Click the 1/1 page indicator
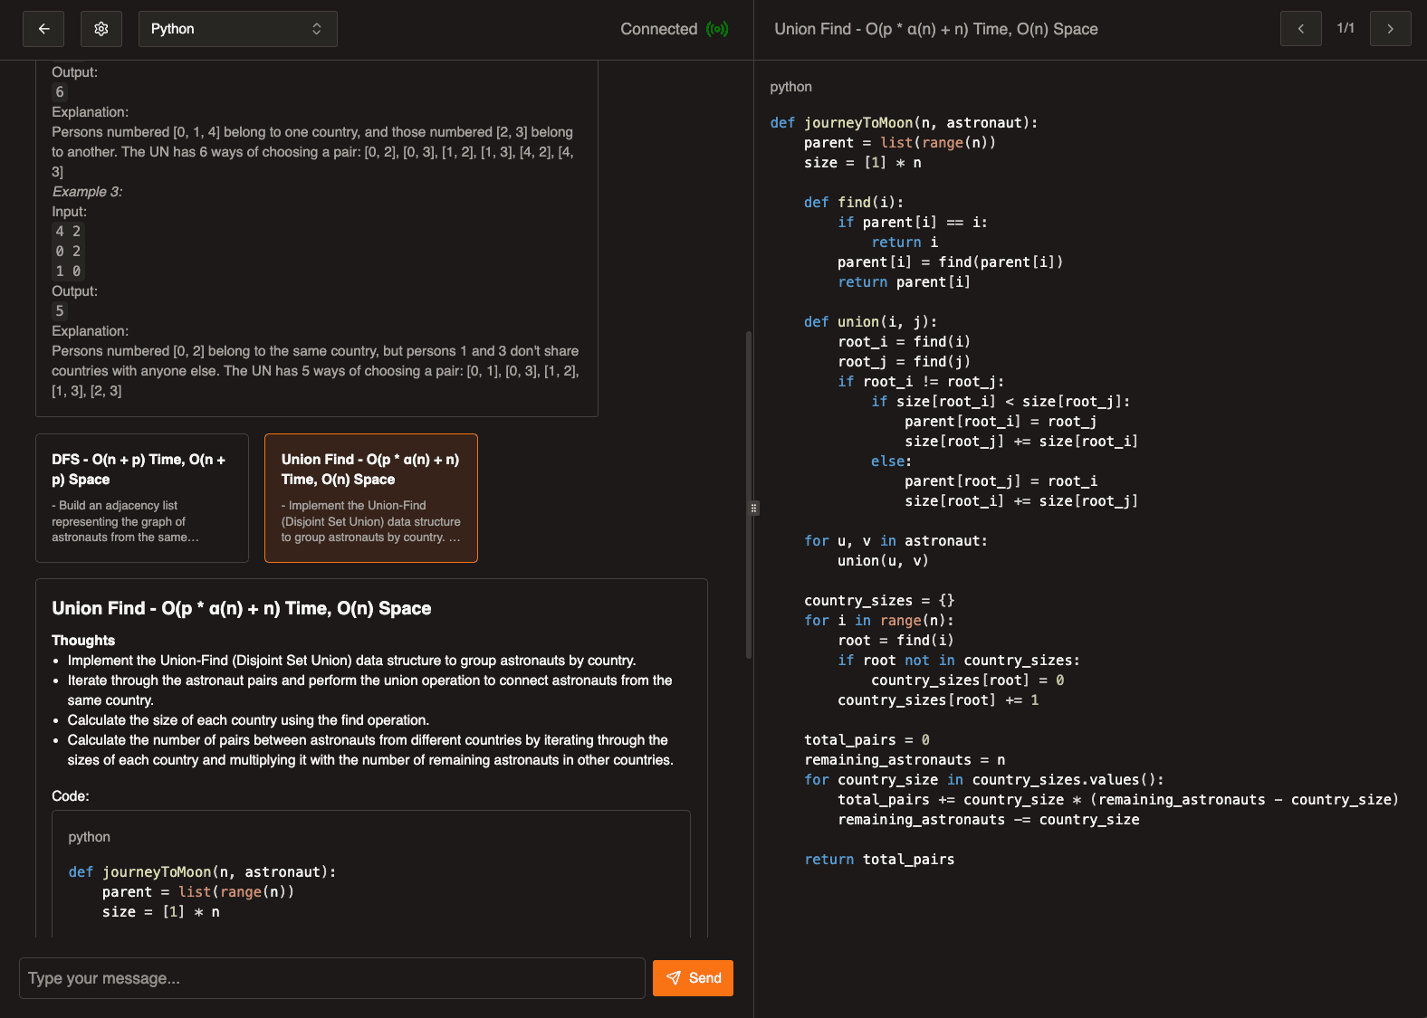Viewport: 1427px width, 1018px height. [1346, 28]
